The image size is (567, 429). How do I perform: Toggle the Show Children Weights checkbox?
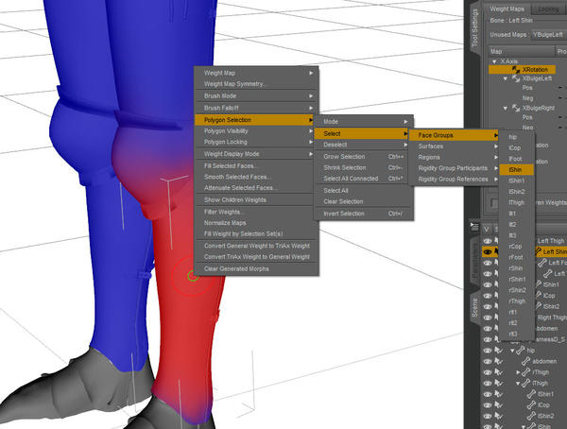pos(494,202)
